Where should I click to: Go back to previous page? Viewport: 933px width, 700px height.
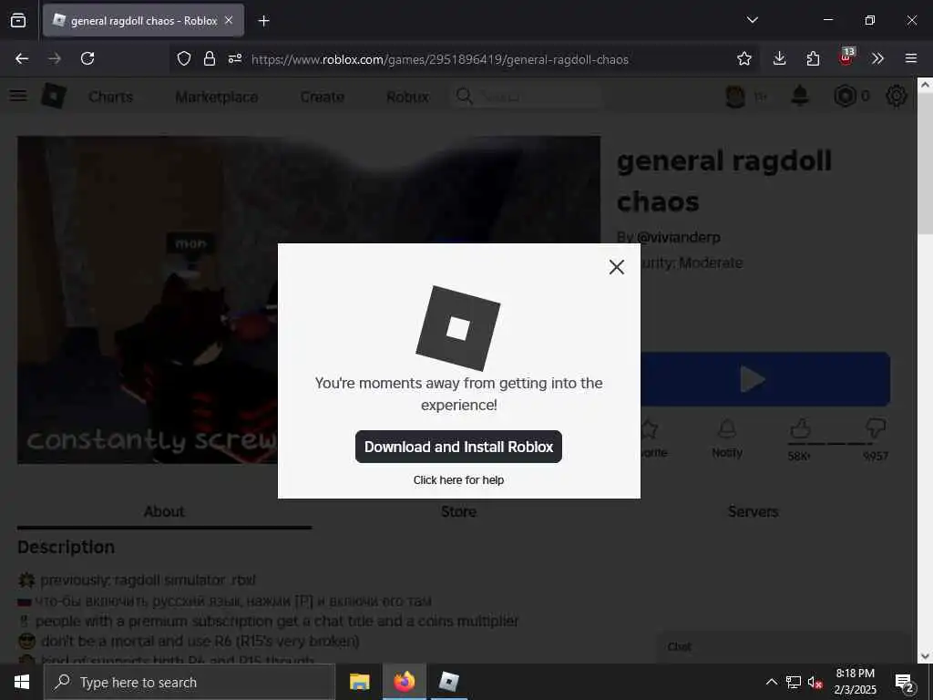22,58
